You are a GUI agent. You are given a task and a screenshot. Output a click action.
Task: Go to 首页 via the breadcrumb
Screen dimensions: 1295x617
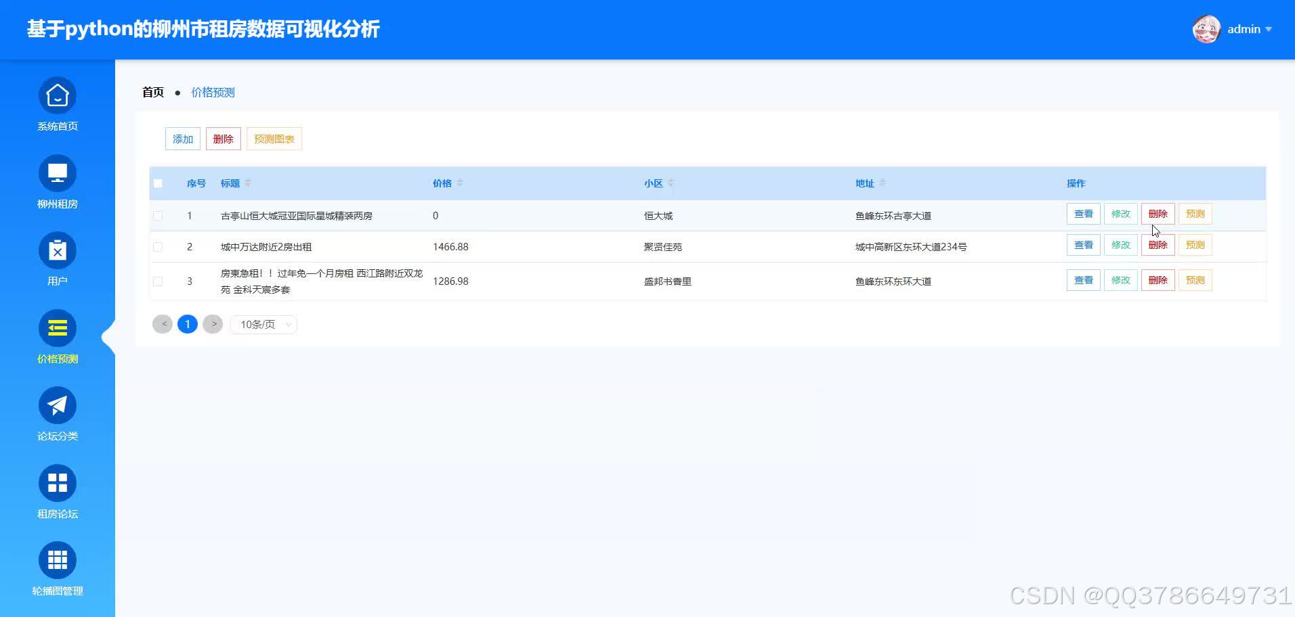tap(152, 92)
